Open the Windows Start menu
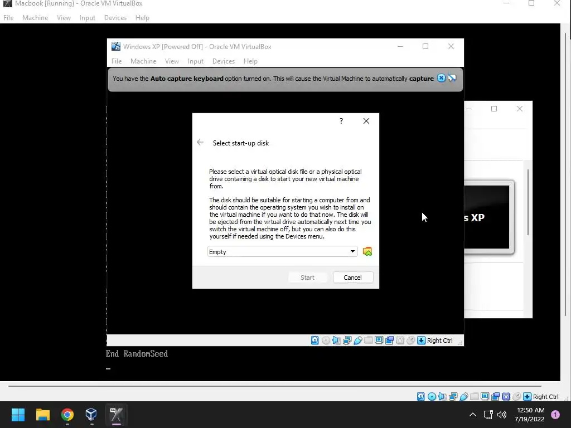This screenshot has width=571, height=428. tap(18, 415)
